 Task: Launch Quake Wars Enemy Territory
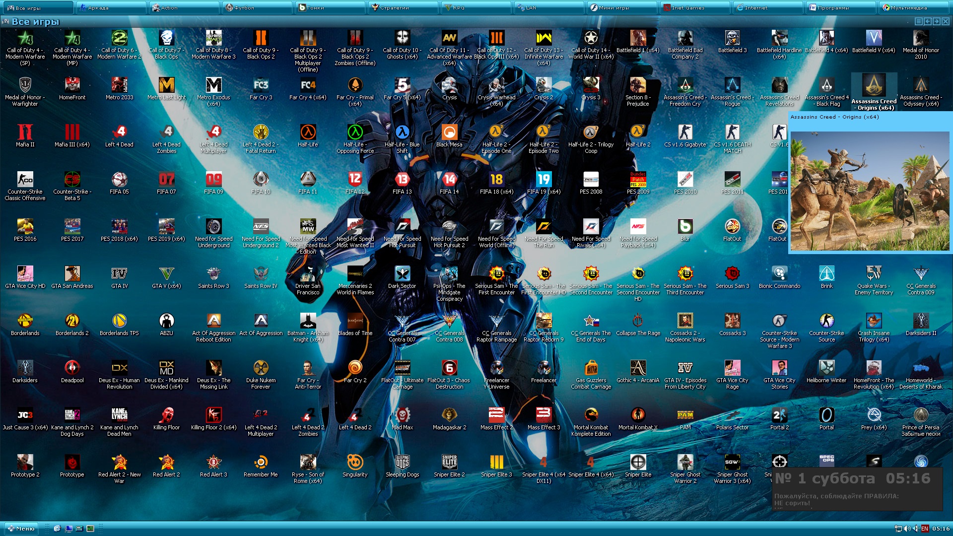click(x=874, y=280)
